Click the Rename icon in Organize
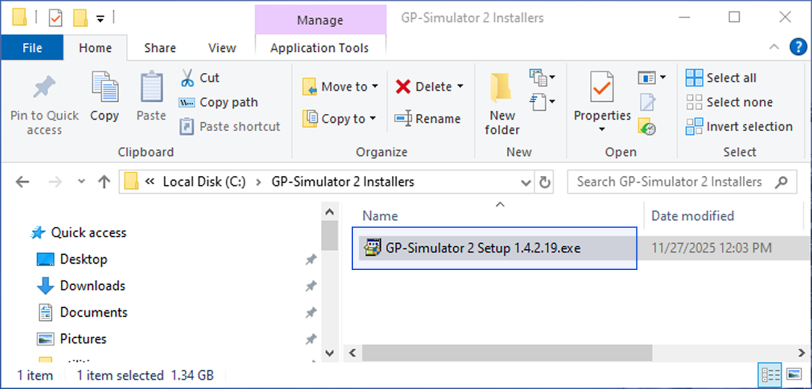 403,119
